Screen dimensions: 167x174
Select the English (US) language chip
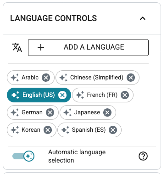[x=39, y=95]
